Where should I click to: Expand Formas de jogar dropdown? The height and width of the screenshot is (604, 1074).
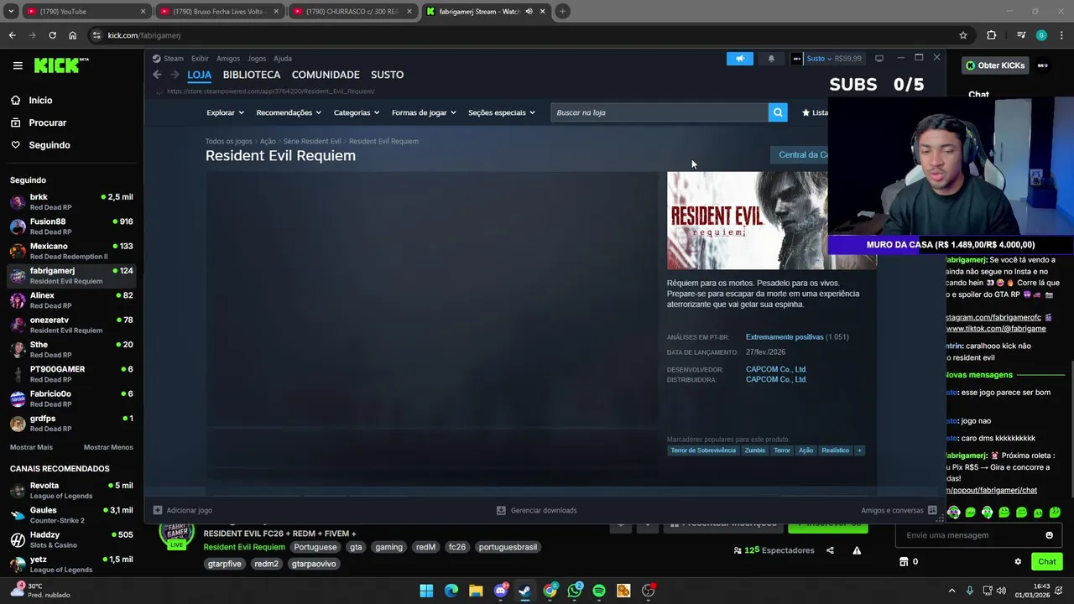[x=424, y=112]
